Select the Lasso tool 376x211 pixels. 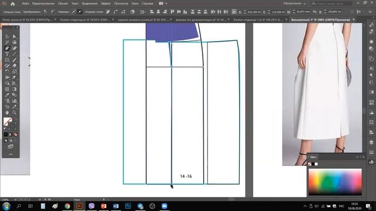pos(14,42)
